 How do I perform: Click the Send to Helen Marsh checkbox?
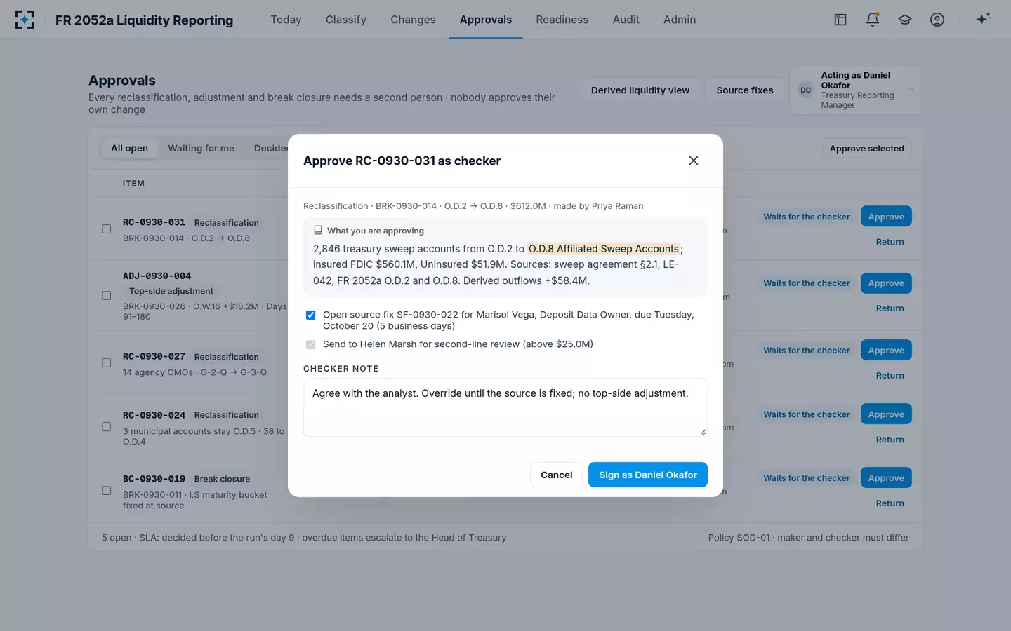310,344
